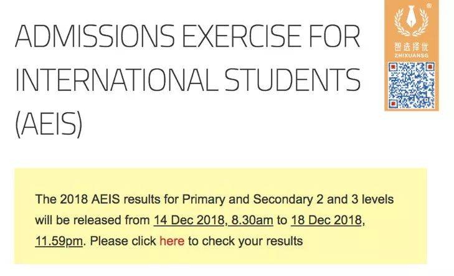Click the registered trademark symbol

pos(429,6)
